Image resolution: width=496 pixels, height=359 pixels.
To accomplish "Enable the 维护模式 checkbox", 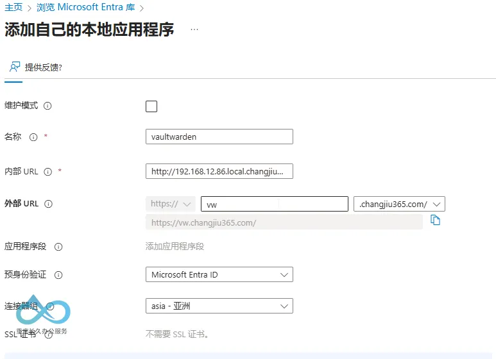I will [x=151, y=106].
